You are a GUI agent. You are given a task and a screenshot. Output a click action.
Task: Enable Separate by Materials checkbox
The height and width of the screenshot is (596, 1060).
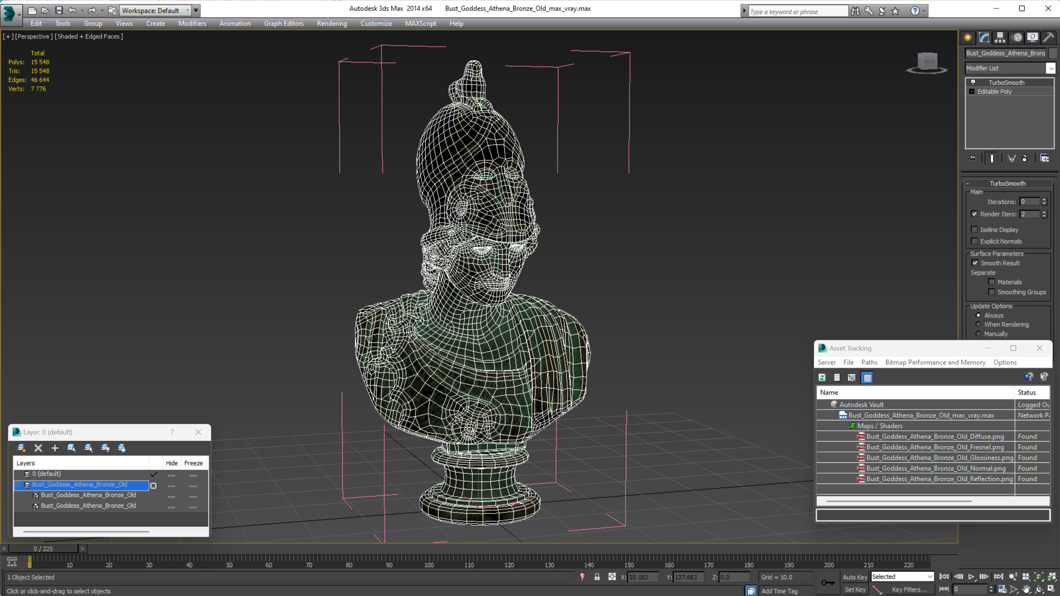pos(992,282)
